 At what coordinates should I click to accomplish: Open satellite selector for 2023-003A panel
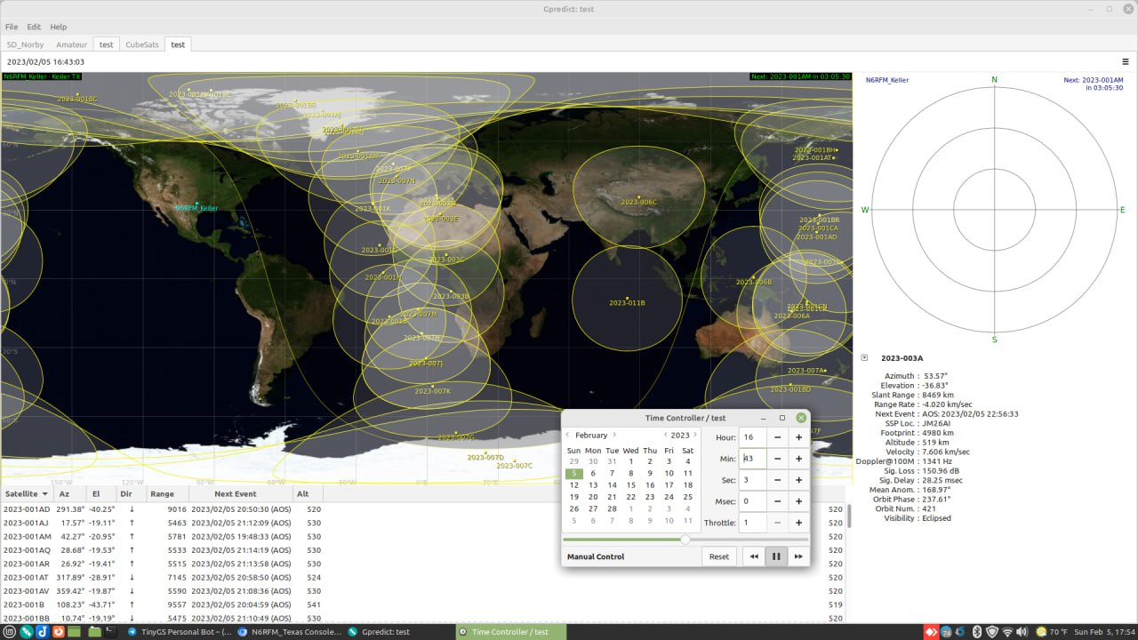864,358
